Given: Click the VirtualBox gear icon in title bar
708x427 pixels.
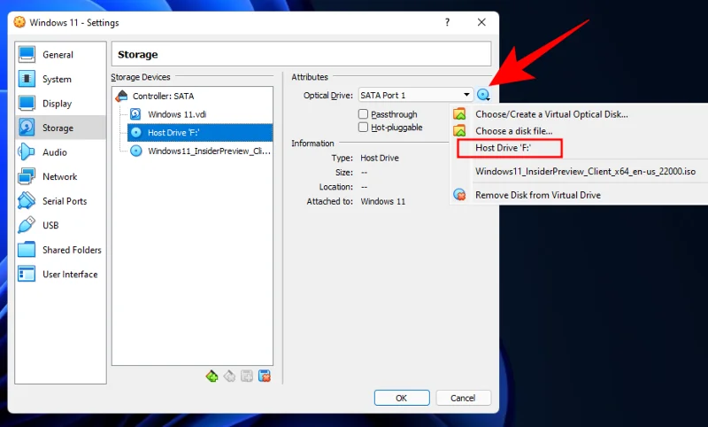Looking at the screenshot, I should [19, 22].
